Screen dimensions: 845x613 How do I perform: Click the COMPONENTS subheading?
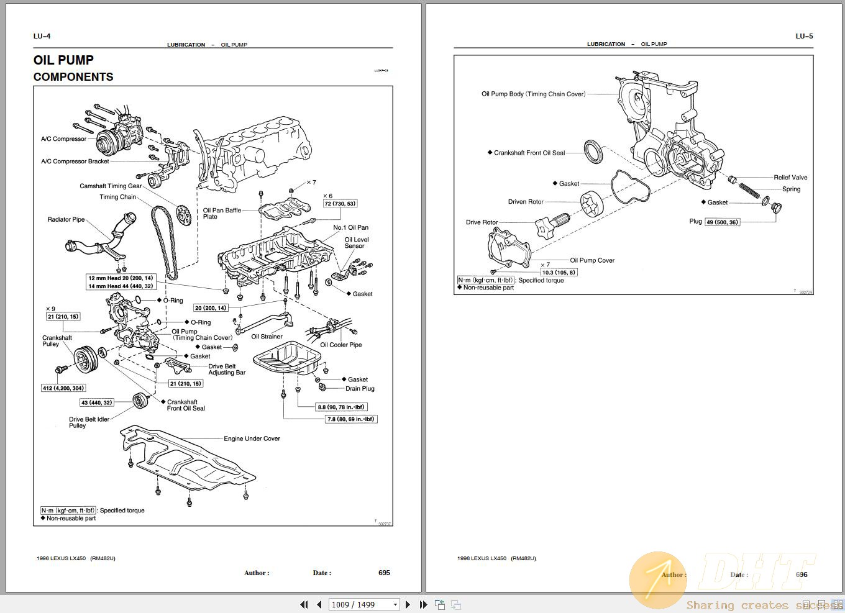click(73, 77)
